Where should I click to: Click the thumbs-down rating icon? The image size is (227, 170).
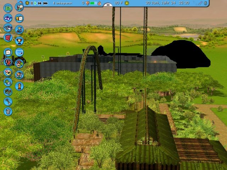[x=88, y=3]
